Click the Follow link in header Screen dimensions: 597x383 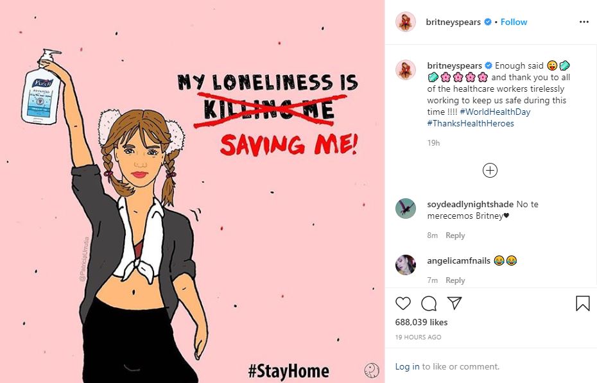(x=514, y=22)
